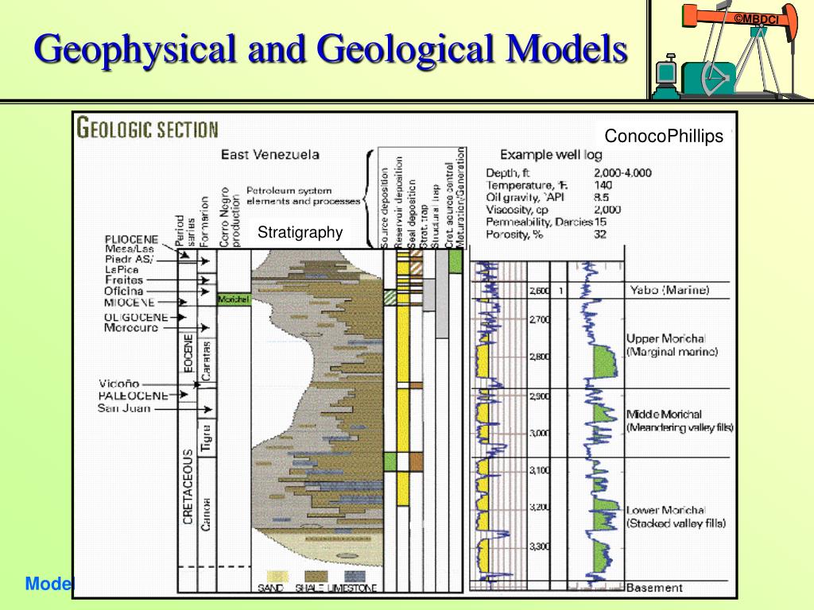Click the Petroleum system elements and processes text
This screenshot has width=814, height=610.
point(303,195)
